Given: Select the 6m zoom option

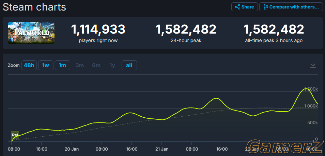Looking at the screenshot, I should click(96, 65).
